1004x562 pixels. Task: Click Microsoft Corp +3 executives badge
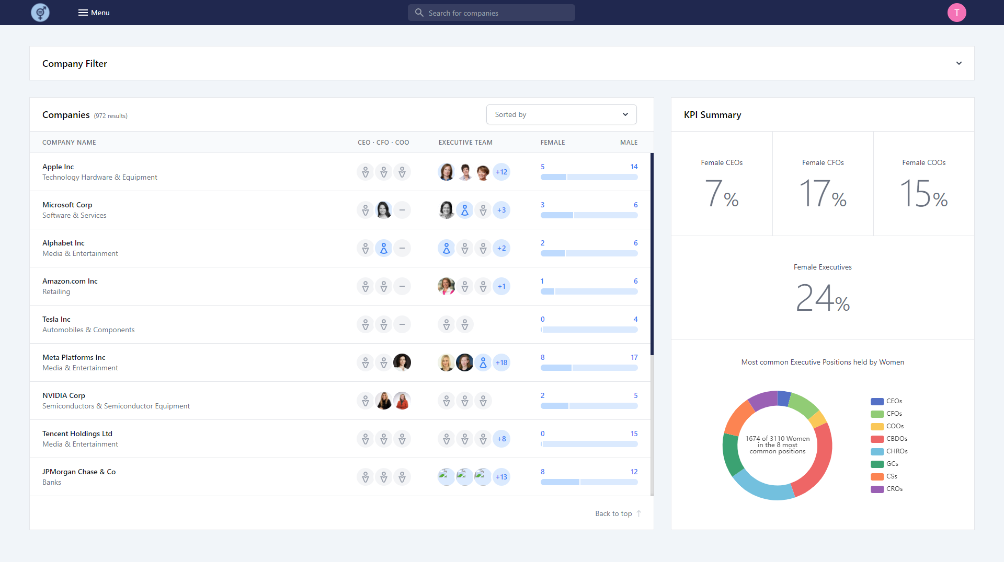pos(501,210)
